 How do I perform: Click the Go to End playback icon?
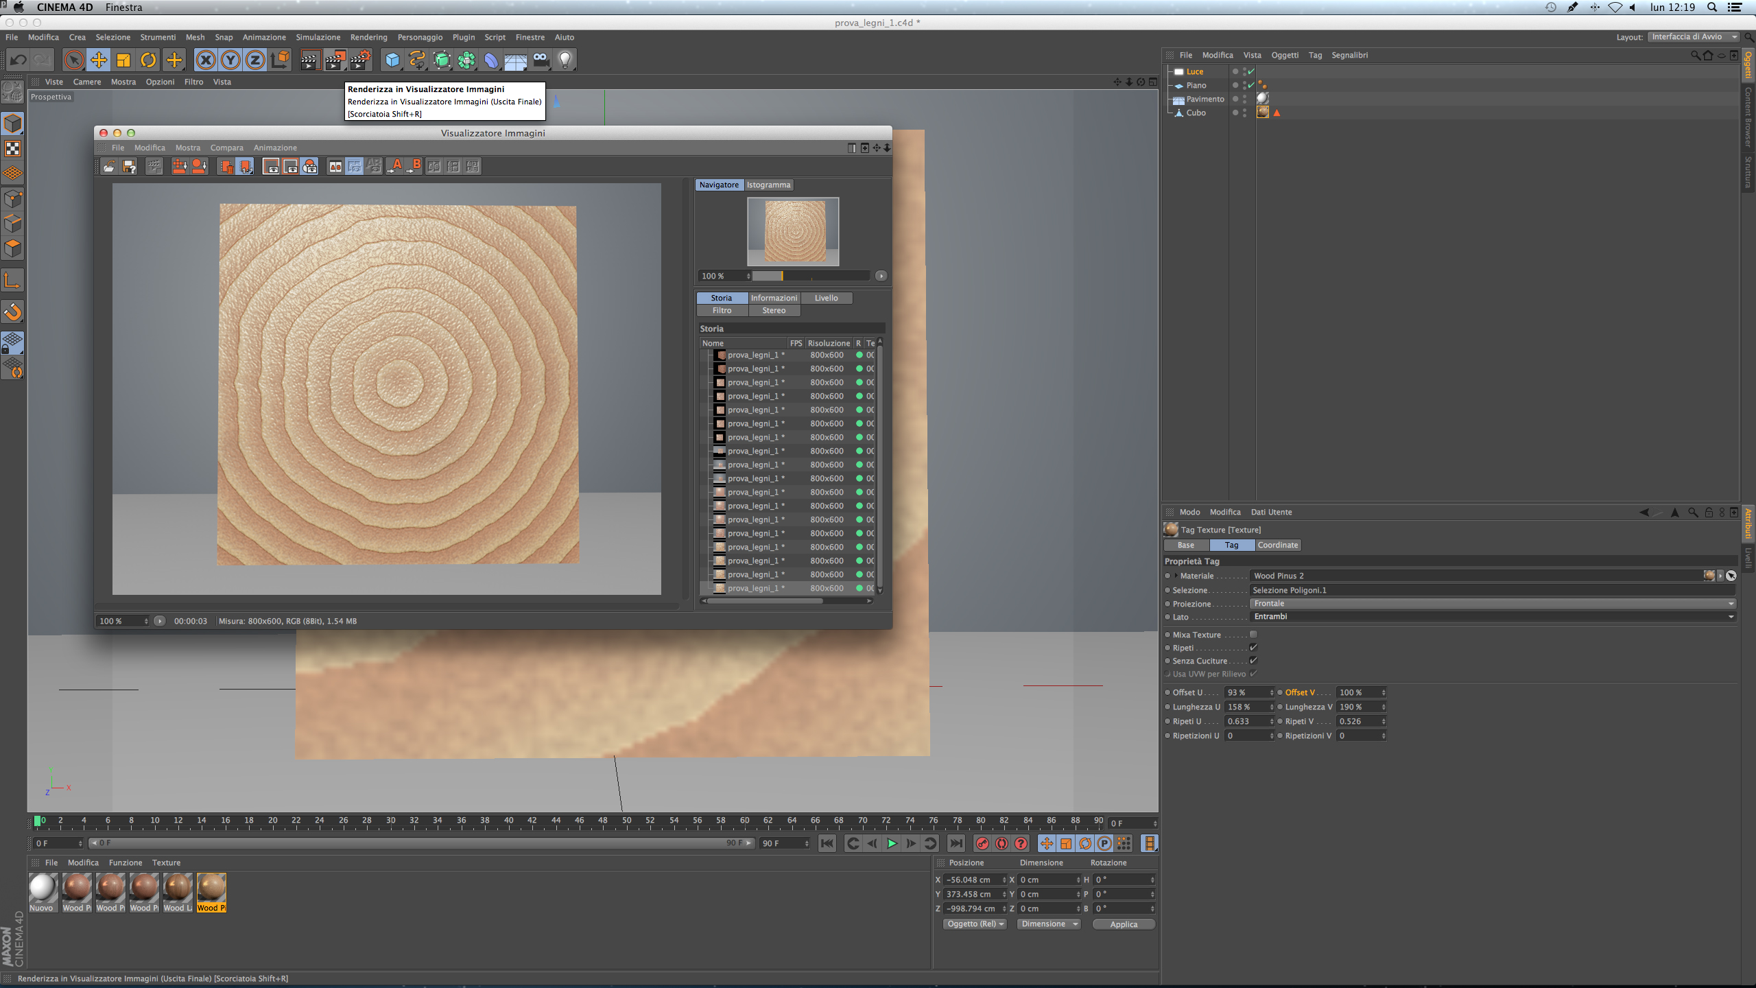point(956,843)
